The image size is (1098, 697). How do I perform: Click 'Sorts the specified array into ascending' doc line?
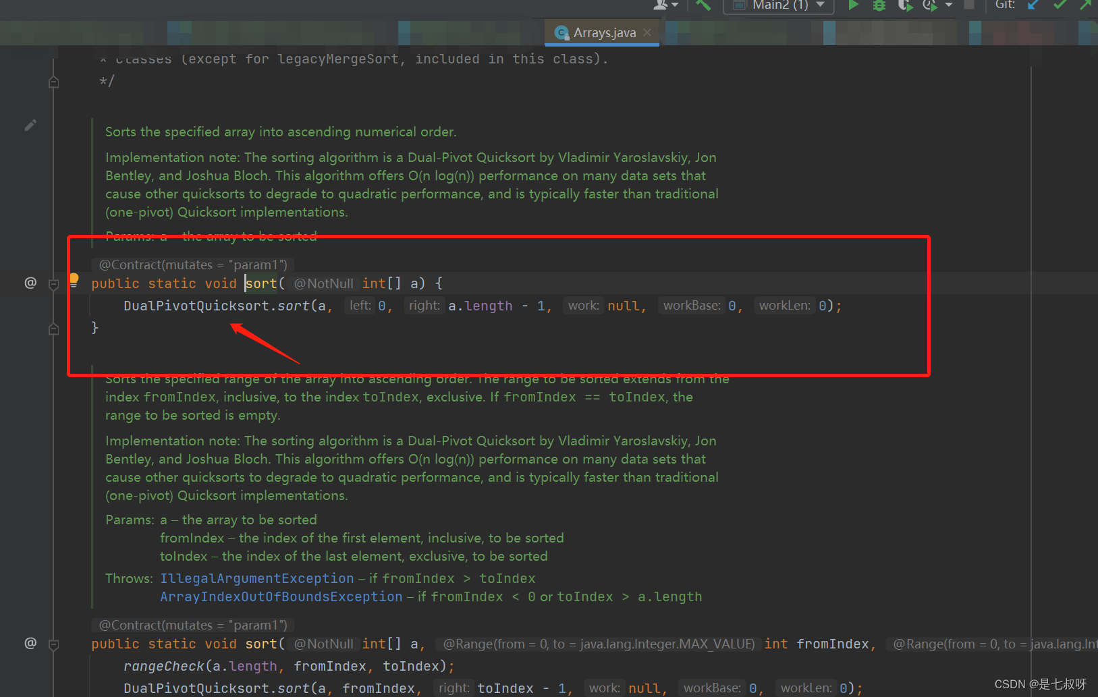pyautogui.click(x=281, y=132)
